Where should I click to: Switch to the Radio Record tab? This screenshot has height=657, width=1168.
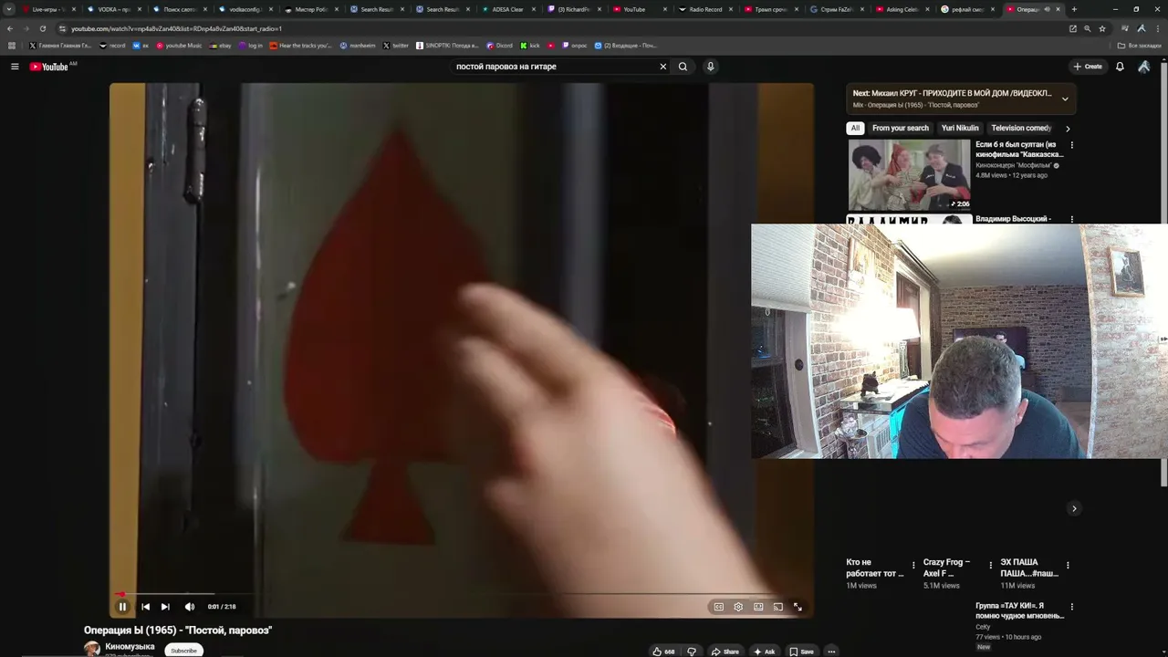click(x=705, y=9)
